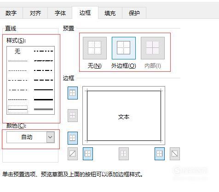Select the 边框 tab
The image size is (219, 192).
pos(85,13)
